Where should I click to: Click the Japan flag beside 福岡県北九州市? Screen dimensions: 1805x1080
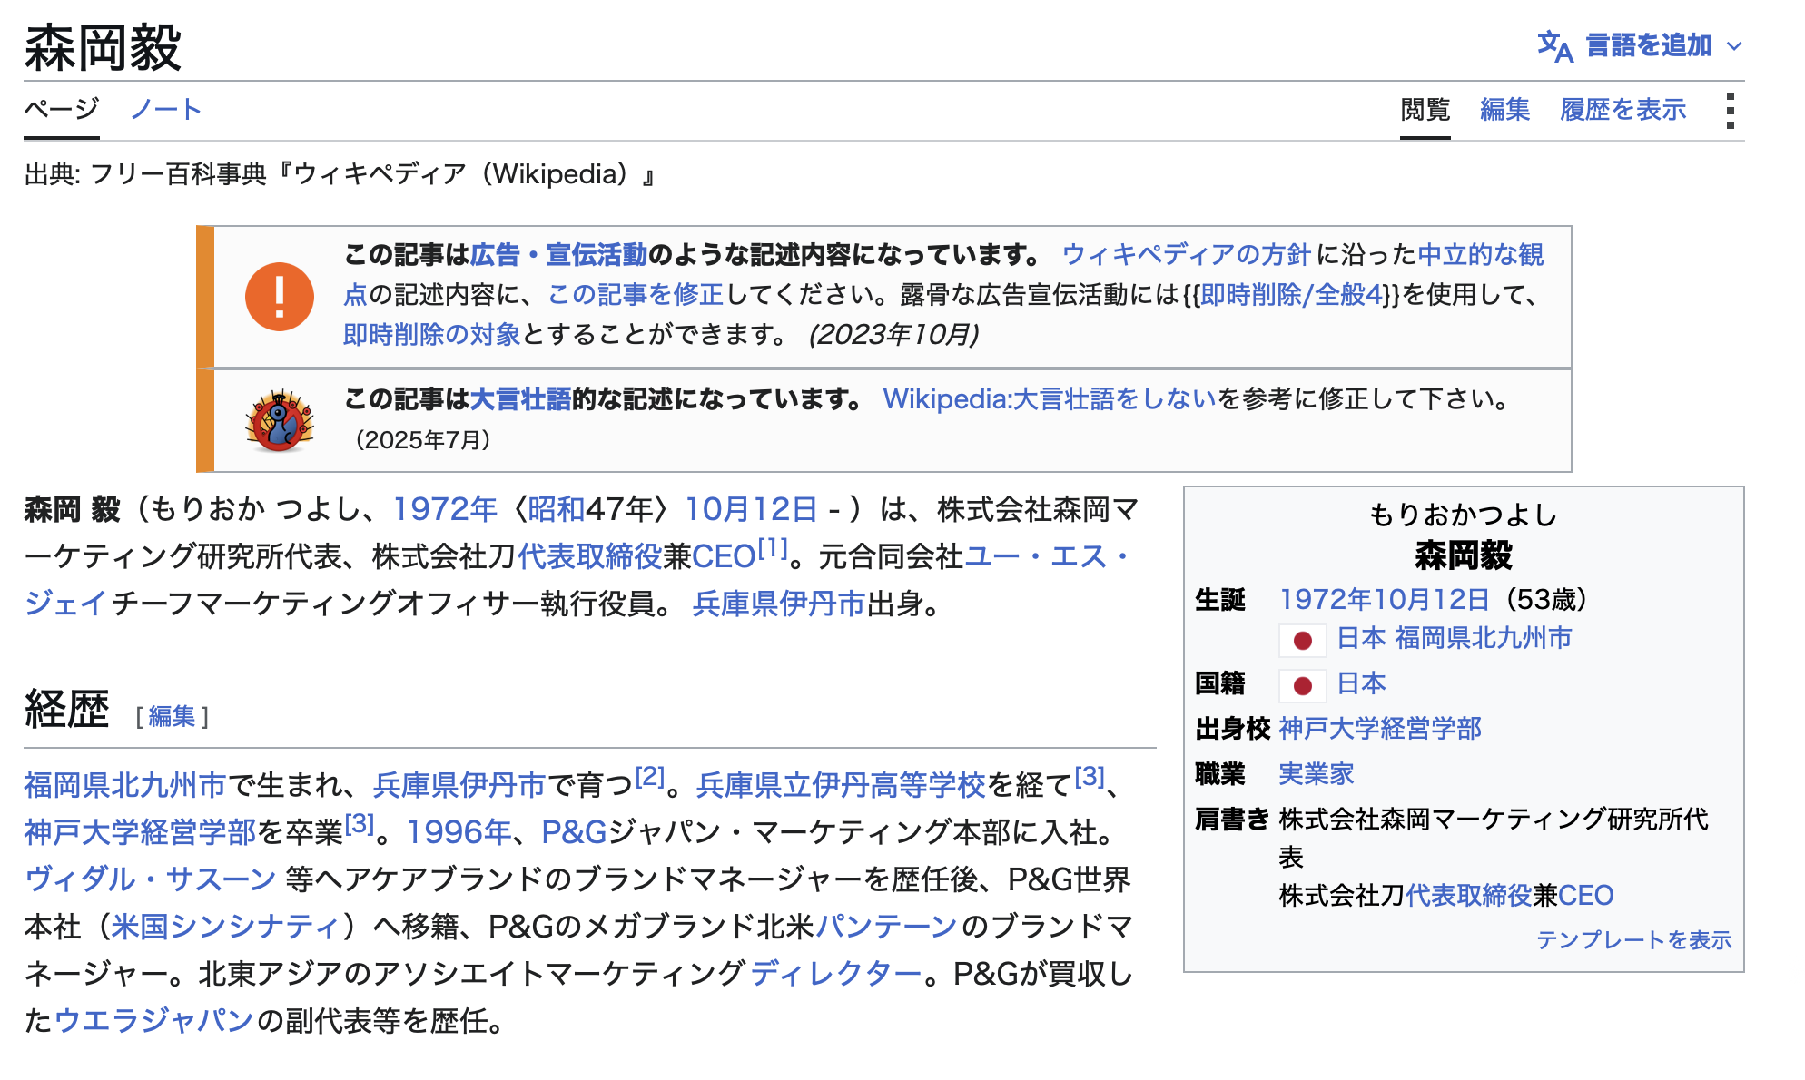pyautogui.click(x=1303, y=640)
